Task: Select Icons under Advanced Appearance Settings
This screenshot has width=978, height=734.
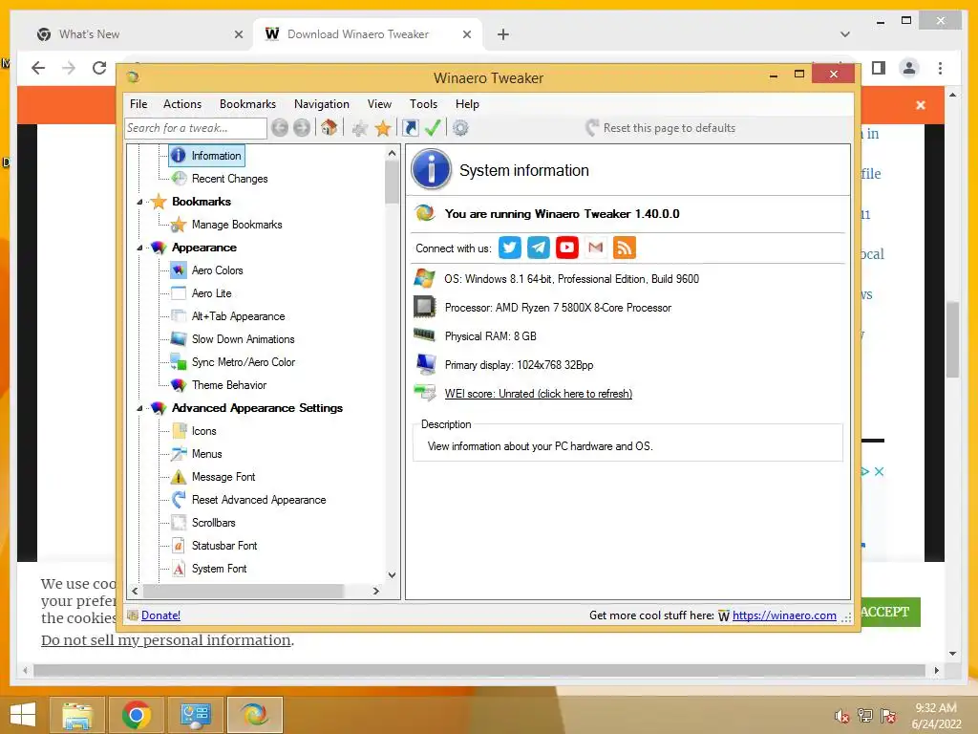Action: click(204, 431)
